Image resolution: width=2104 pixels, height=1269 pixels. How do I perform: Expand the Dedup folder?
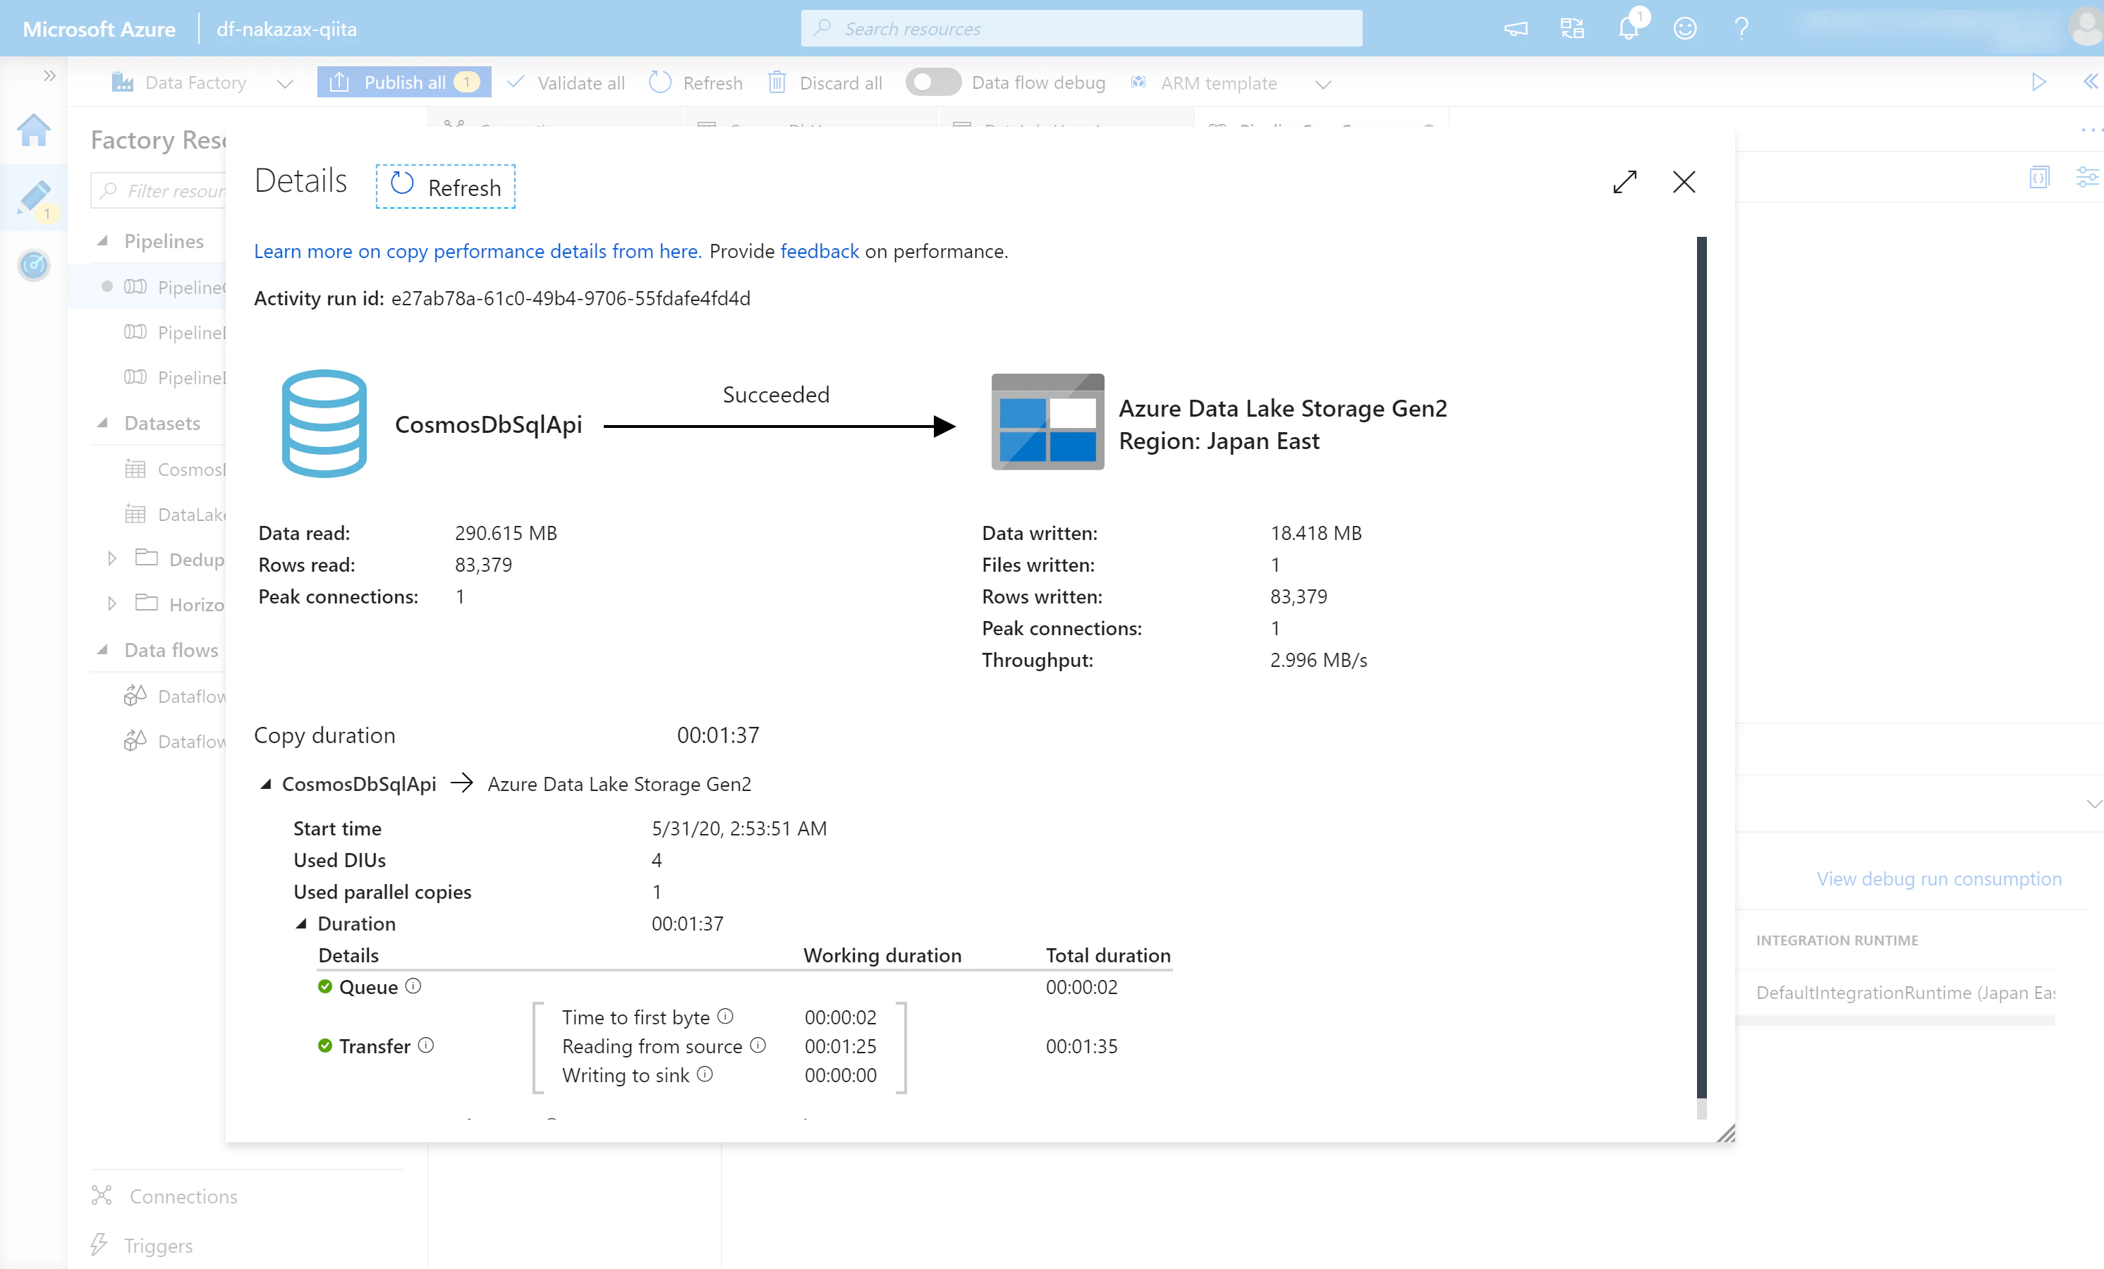[112, 558]
